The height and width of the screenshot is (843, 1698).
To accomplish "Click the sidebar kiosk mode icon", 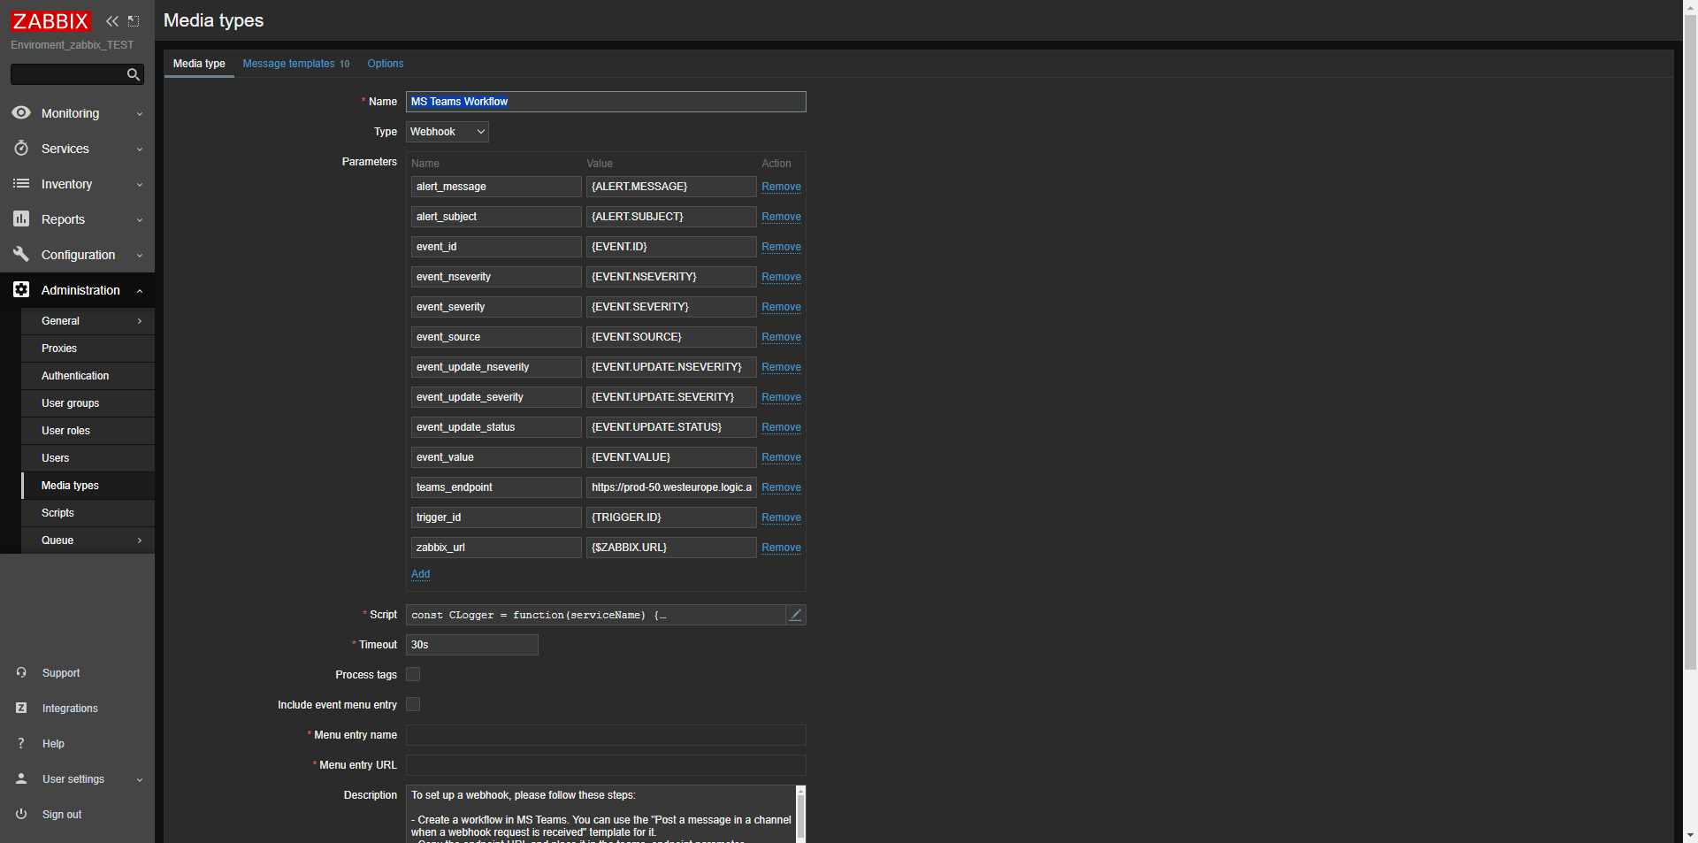I will (134, 21).
